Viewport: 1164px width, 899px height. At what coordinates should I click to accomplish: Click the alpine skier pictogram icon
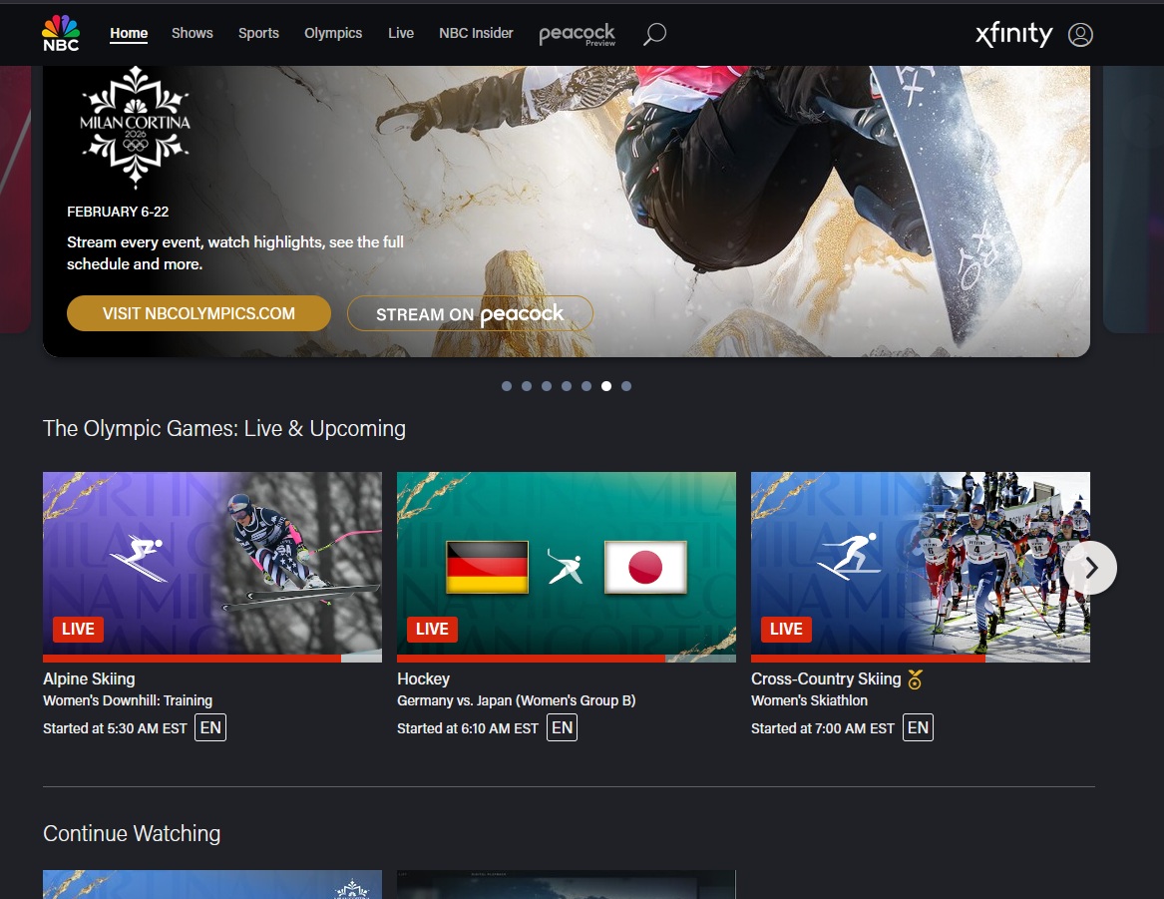tap(139, 558)
